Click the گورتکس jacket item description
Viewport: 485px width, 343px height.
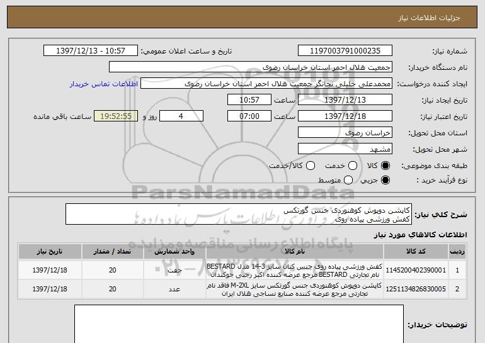tap(295, 290)
